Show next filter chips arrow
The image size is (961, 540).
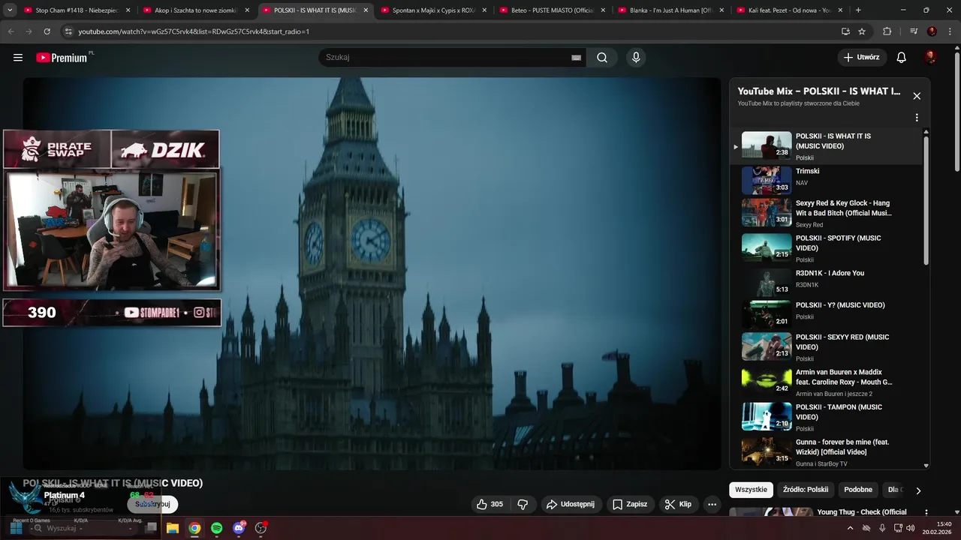(917, 490)
